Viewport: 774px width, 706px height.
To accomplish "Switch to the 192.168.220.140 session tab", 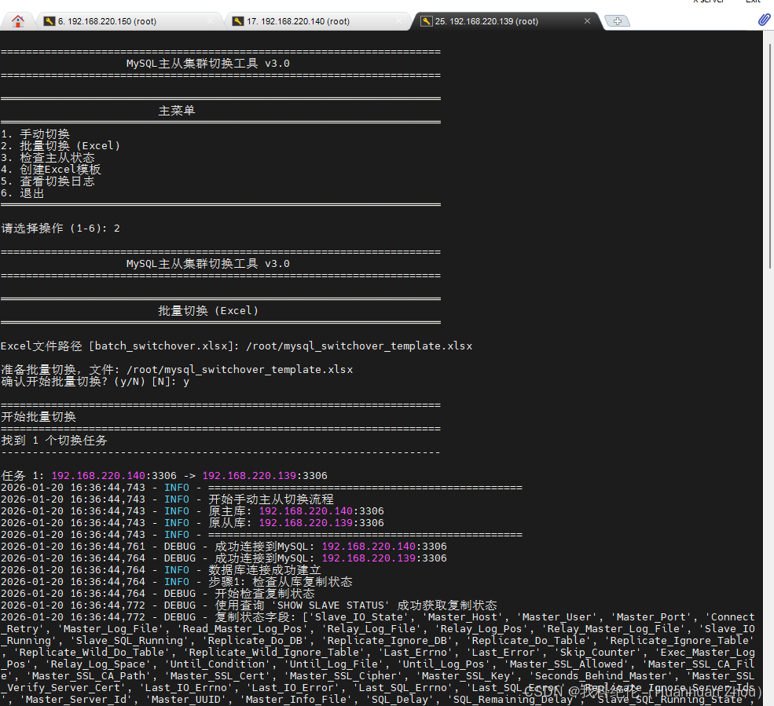I will 318,21.
